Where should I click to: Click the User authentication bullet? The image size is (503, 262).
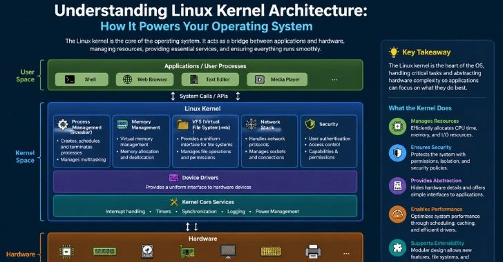click(330, 139)
